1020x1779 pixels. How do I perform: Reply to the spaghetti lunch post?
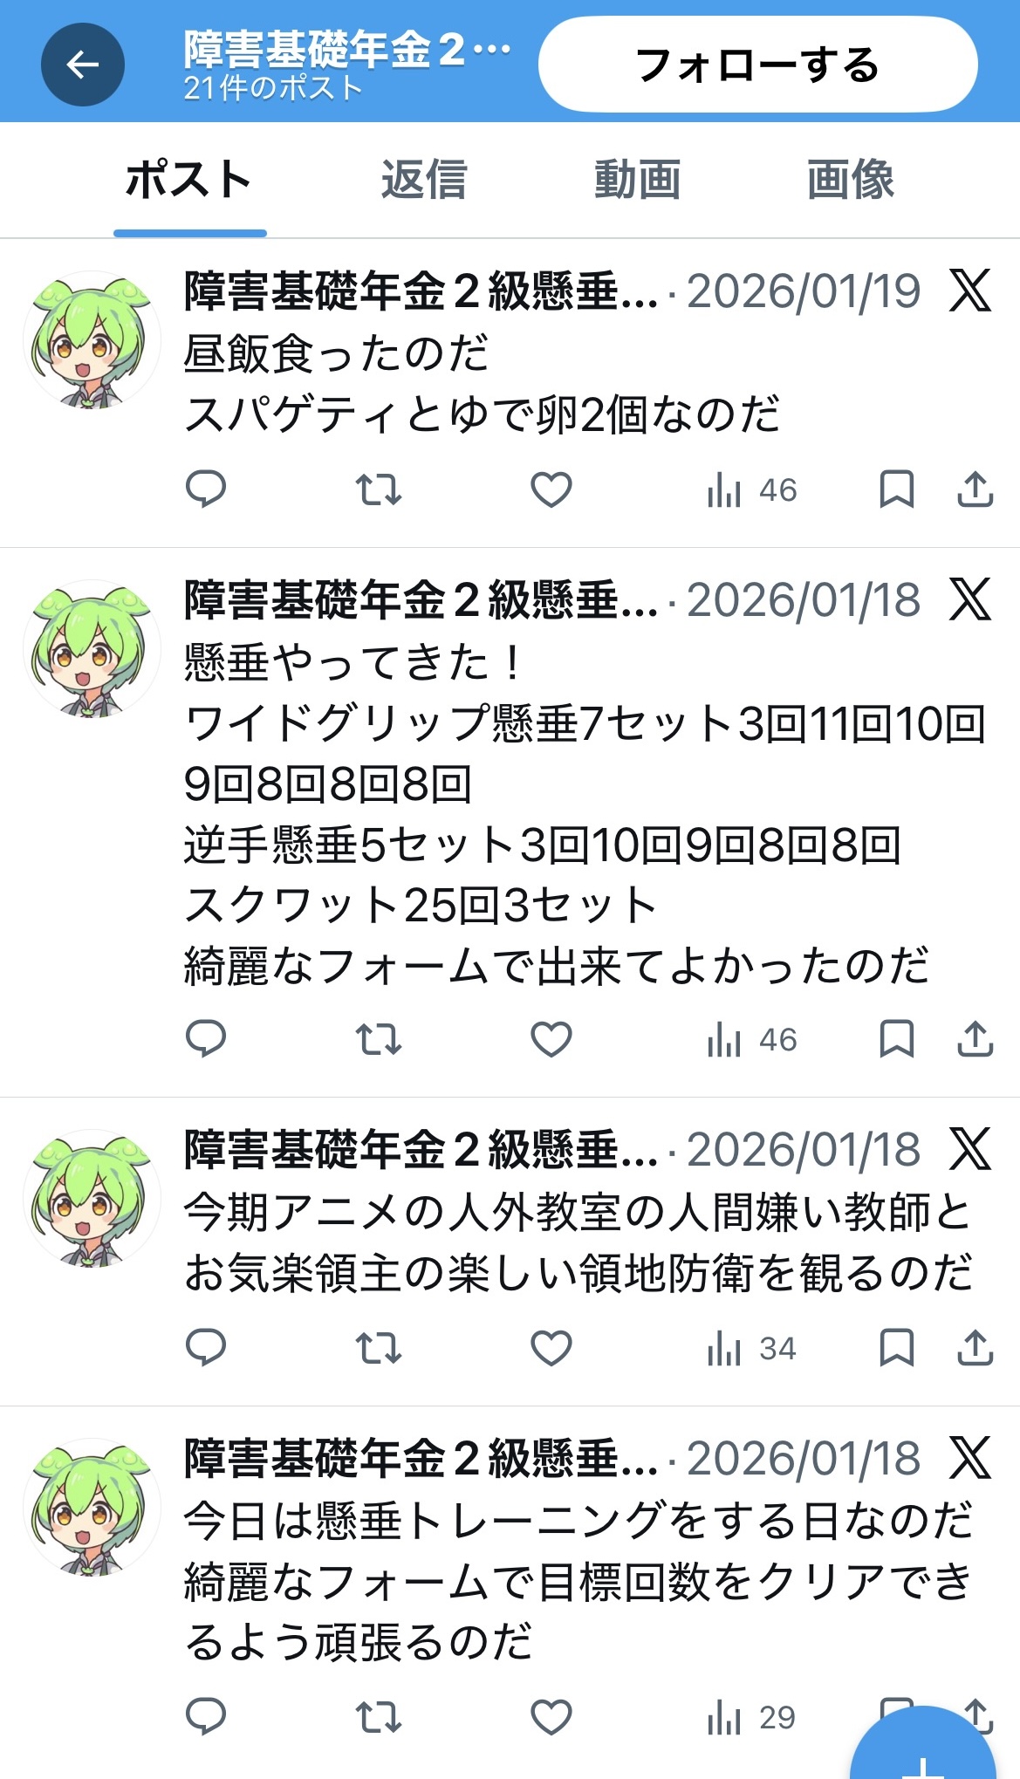[x=206, y=489]
